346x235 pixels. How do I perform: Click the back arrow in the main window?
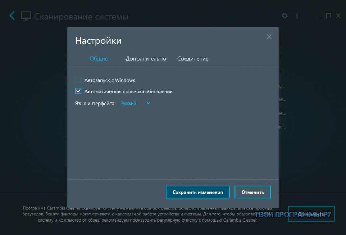pos(12,16)
